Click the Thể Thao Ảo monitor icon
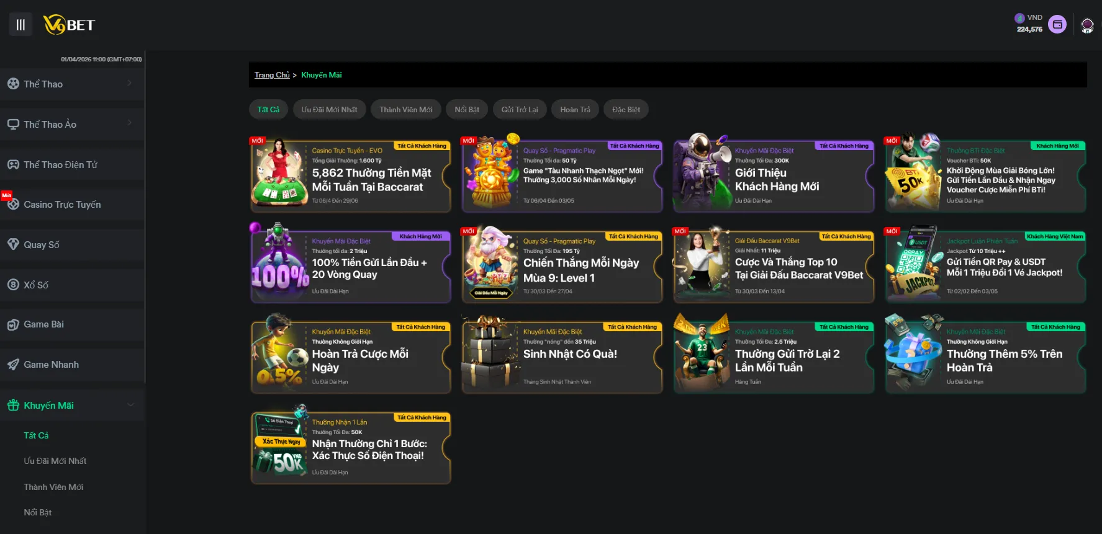The image size is (1102, 534). click(x=13, y=124)
